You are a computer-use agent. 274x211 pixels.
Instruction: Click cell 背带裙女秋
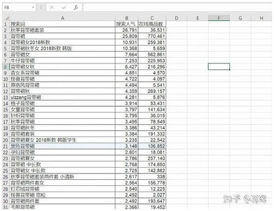[x=62, y=67]
